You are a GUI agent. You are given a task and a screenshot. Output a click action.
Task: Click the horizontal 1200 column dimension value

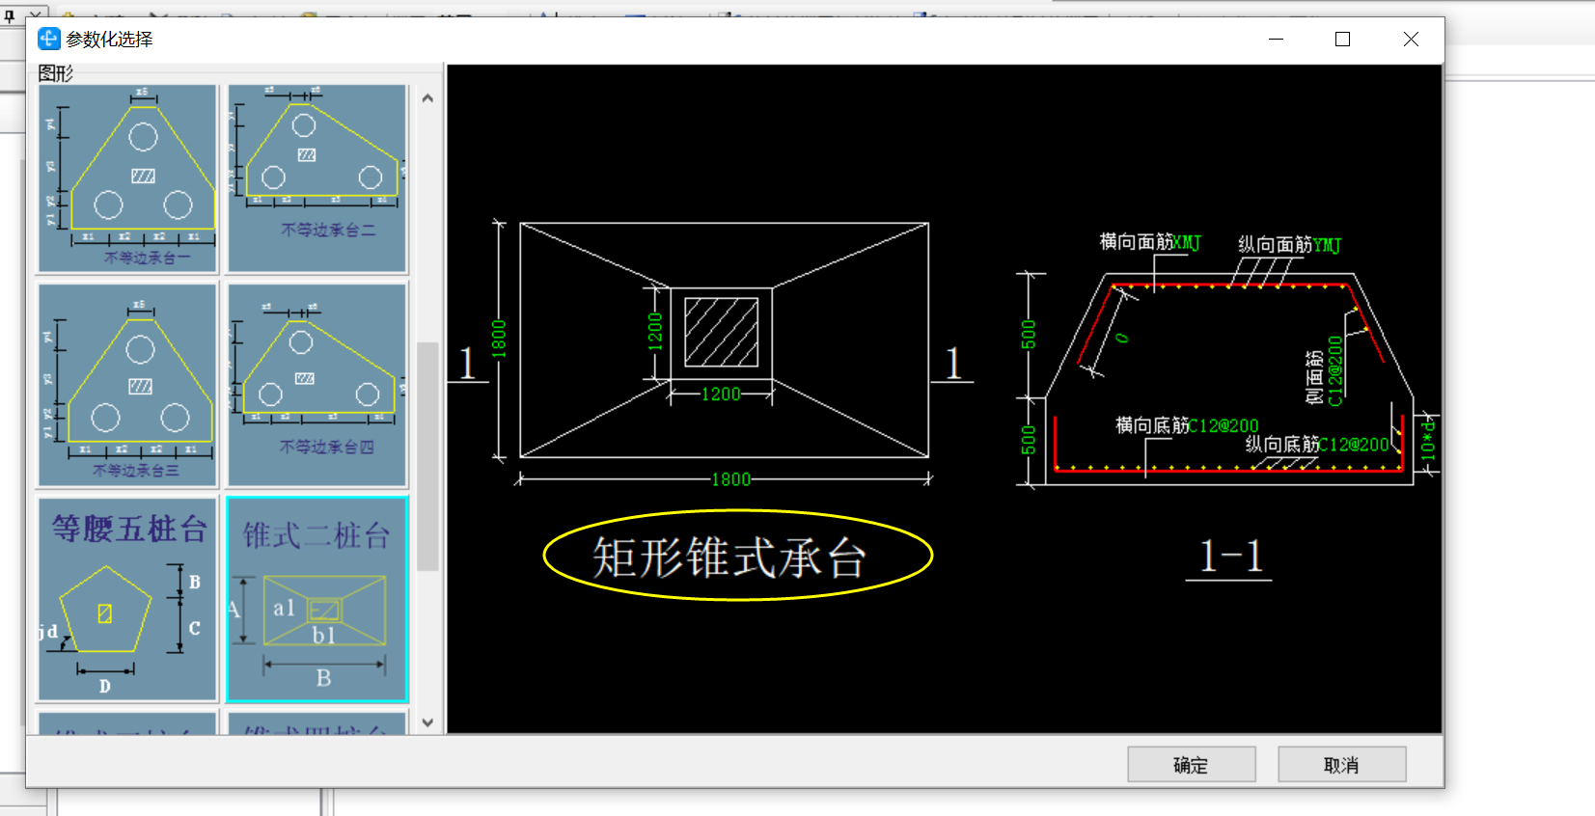coord(721,394)
